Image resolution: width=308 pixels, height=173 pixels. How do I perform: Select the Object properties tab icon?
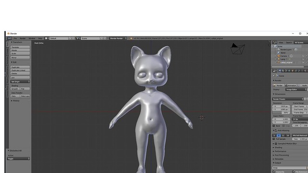[293, 71]
